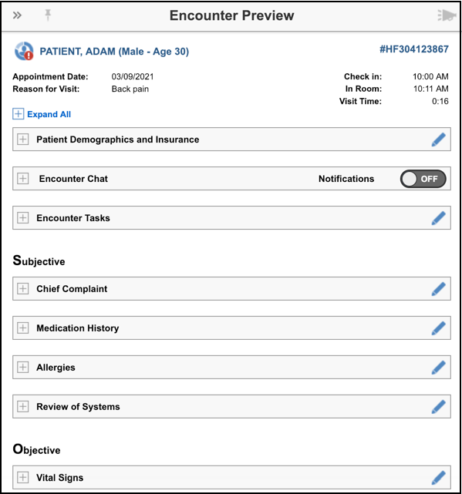The width and height of the screenshot is (462, 494).
Task: Pin the Encounter Preview panel
Action: pyautogui.click(x=48, y=15)
